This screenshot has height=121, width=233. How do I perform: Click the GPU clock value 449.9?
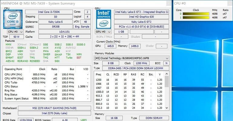[110, 46]
